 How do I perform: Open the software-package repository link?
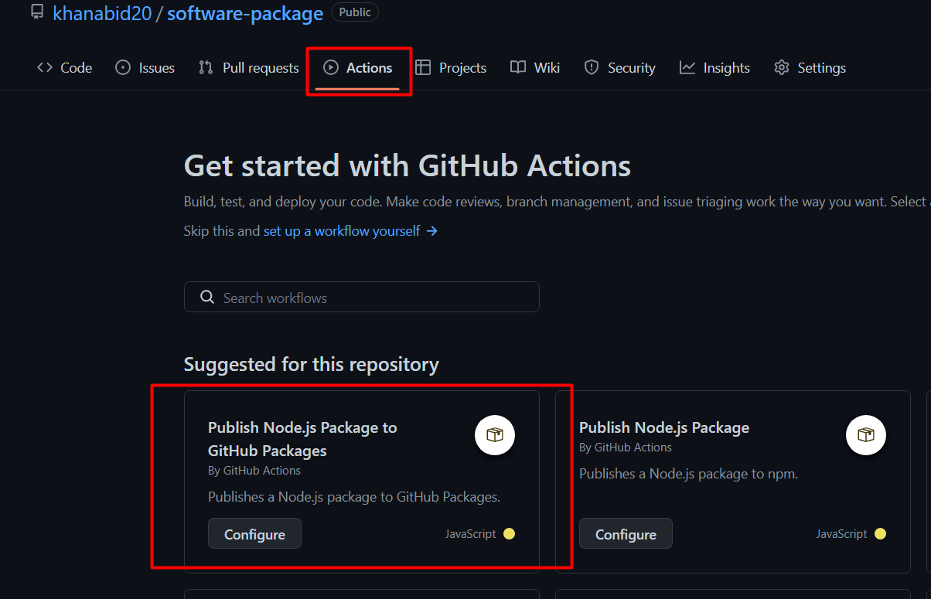point(245,13)
